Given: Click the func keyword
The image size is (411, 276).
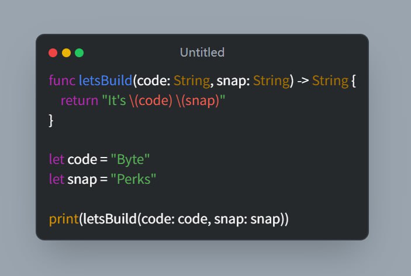Looking at the screenshot, I should pyautogui.click(x=61, y=81).
